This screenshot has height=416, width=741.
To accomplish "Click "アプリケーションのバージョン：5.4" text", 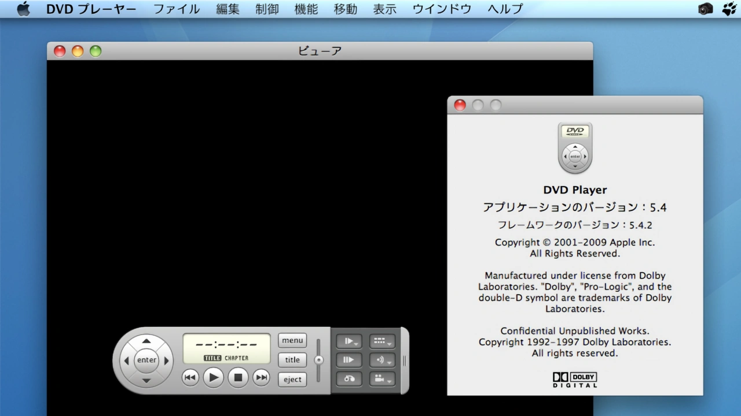I will (575, 207).
